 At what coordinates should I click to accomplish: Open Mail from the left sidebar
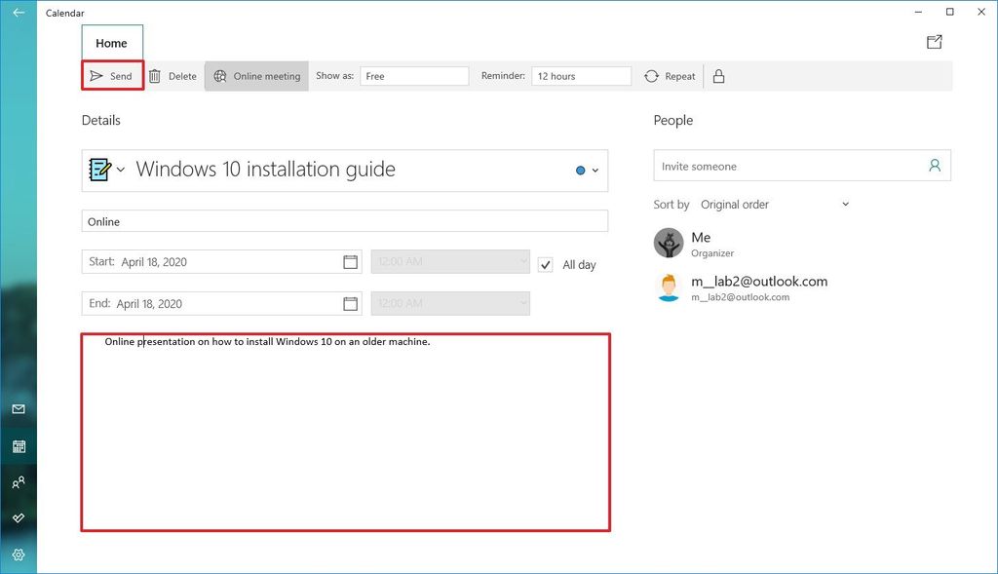(x=18, y=409)
